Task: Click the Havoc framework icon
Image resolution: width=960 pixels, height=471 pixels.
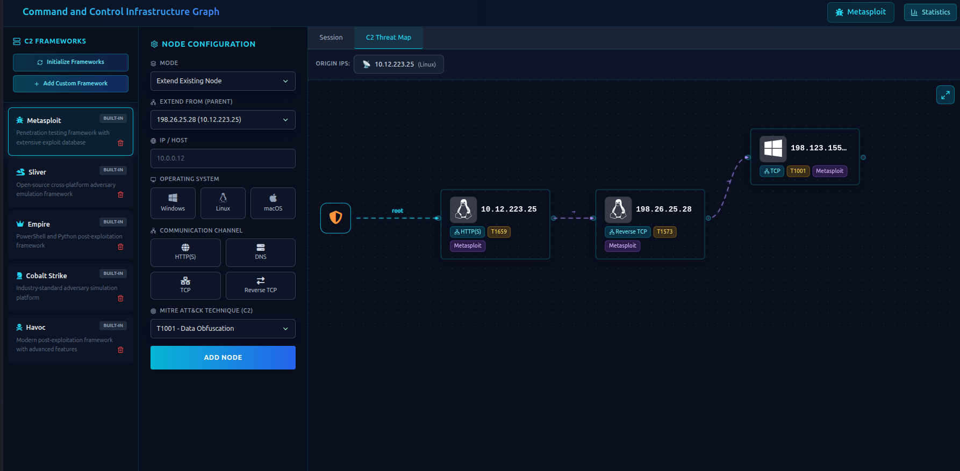Action: coord(19,327)
